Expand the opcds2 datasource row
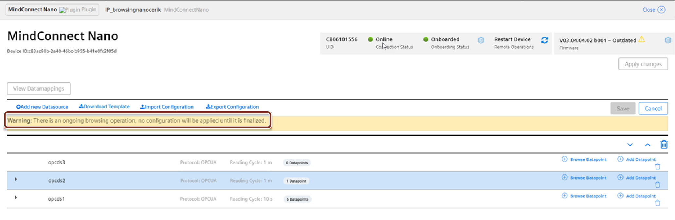 pos(16,179)
